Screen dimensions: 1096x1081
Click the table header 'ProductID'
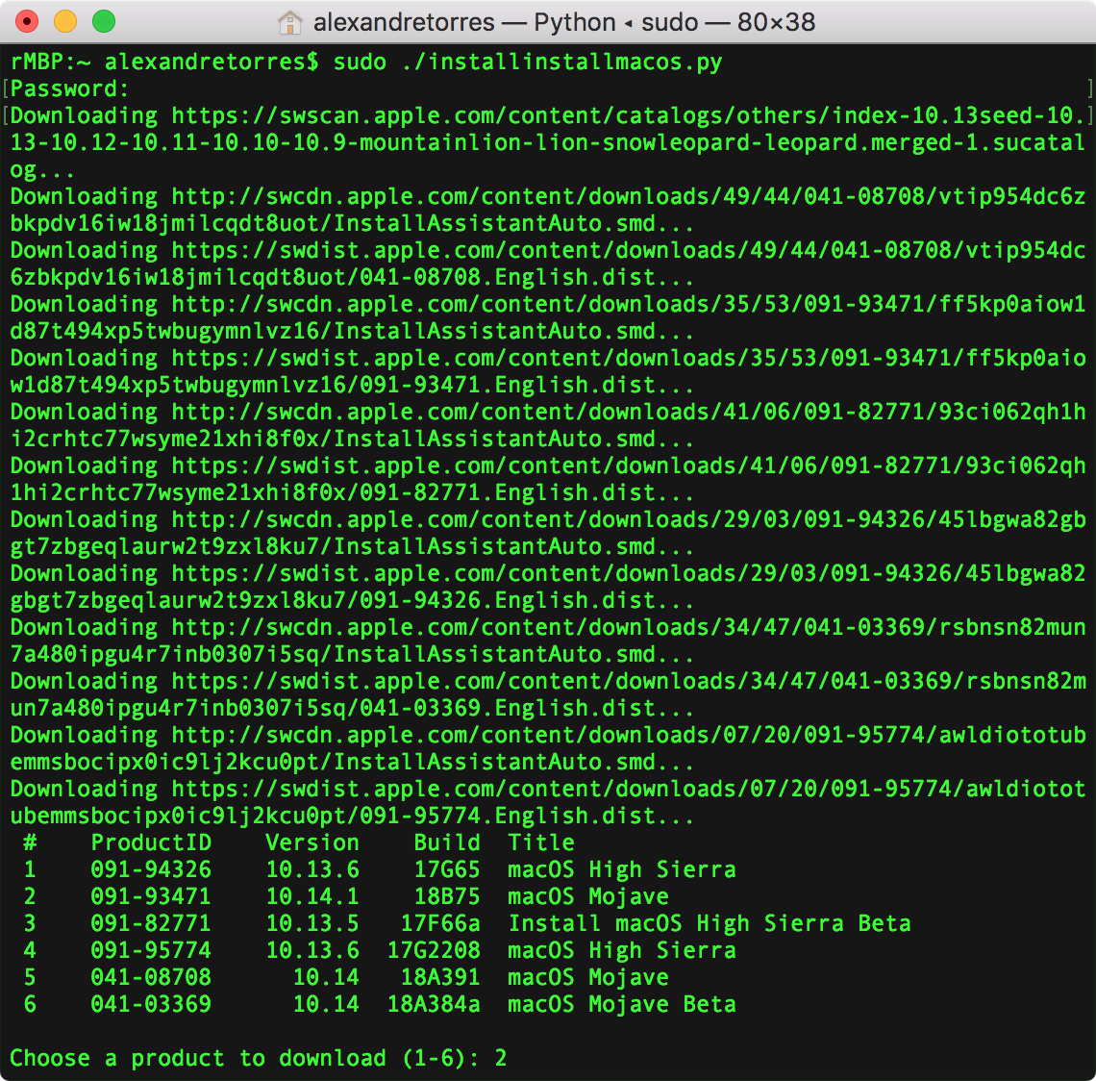pyautogui.click(x=151, y=842)
